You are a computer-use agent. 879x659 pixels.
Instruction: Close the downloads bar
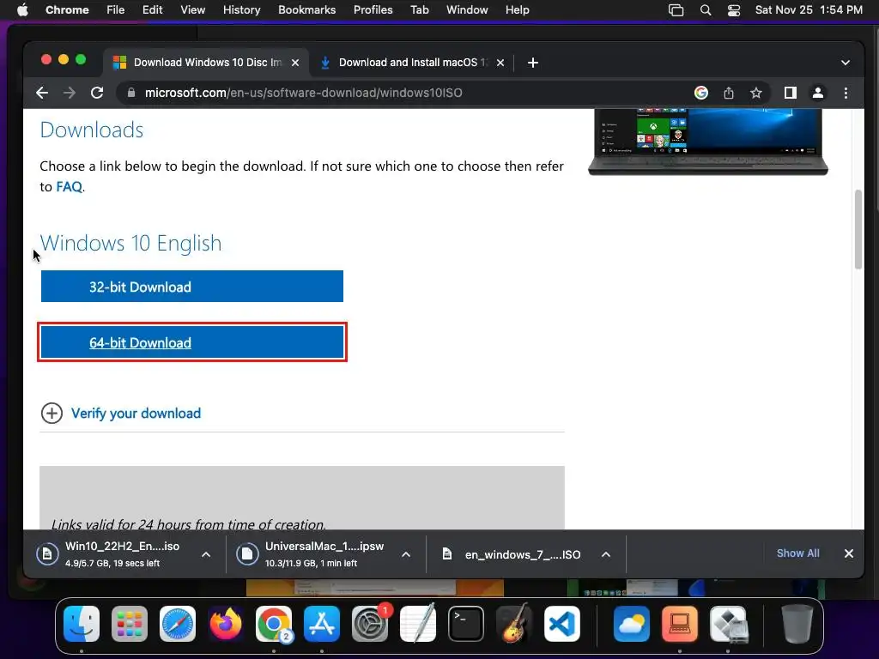849,553
